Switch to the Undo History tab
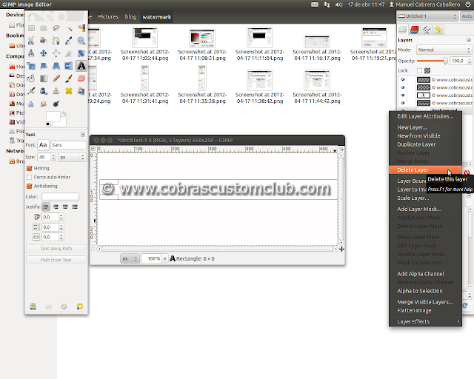474x379 pixels. (438, 30)
